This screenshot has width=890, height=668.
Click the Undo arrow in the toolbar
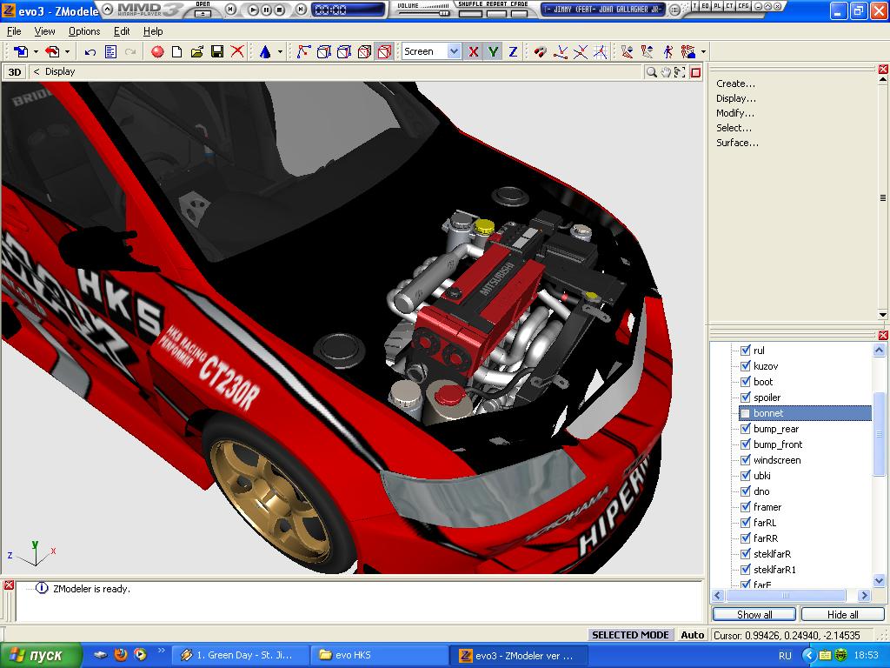[90, 52]
